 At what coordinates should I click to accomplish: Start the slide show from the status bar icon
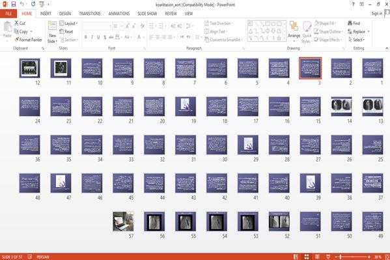click(328, 257)
